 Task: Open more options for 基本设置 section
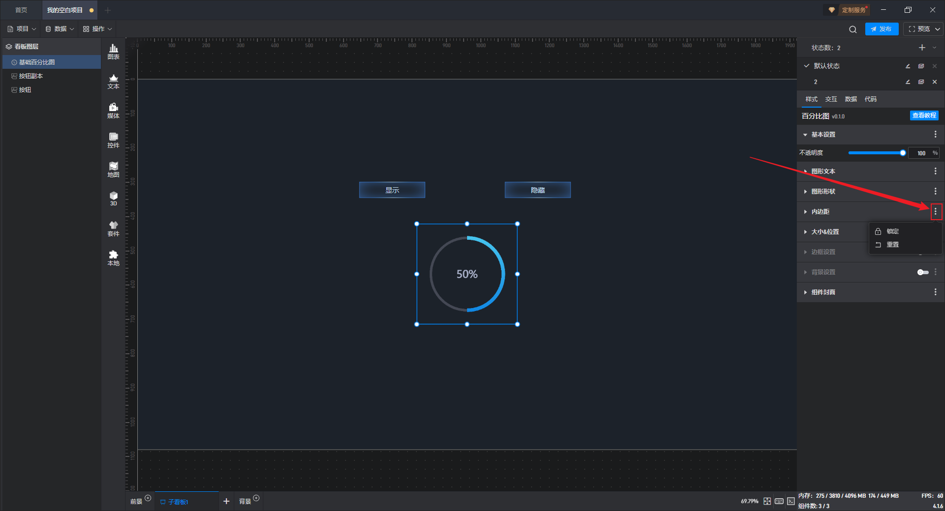click(x=936, y=135)
